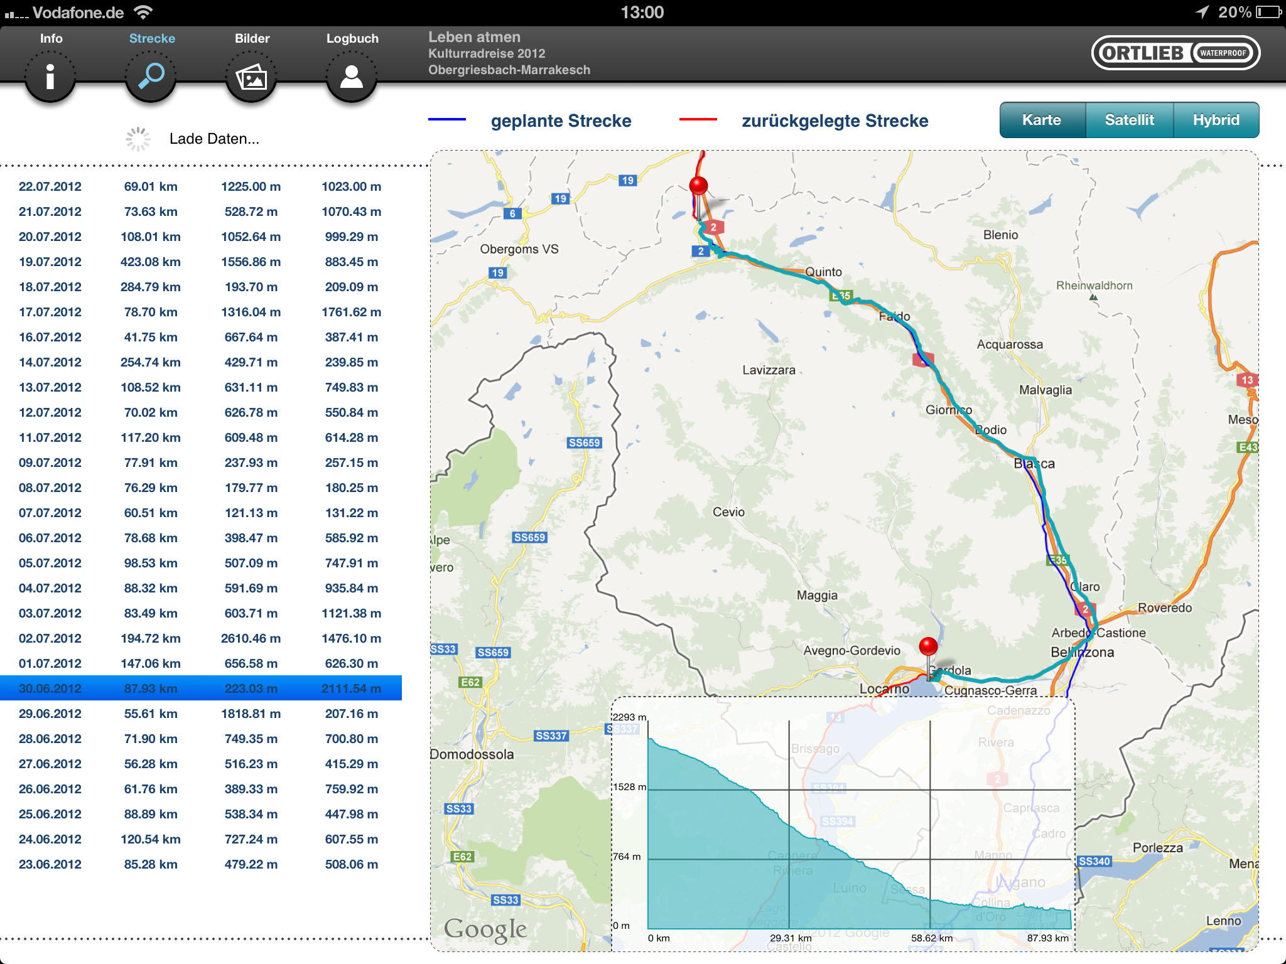
Task: Tap the red zurückgelegte Strecke line swatch
Action: pyautogui.click(x=698, y=119)
